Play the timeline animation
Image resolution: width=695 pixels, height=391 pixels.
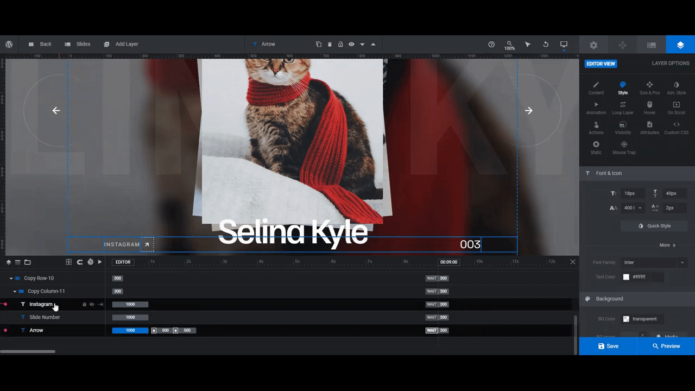[100, 262]
